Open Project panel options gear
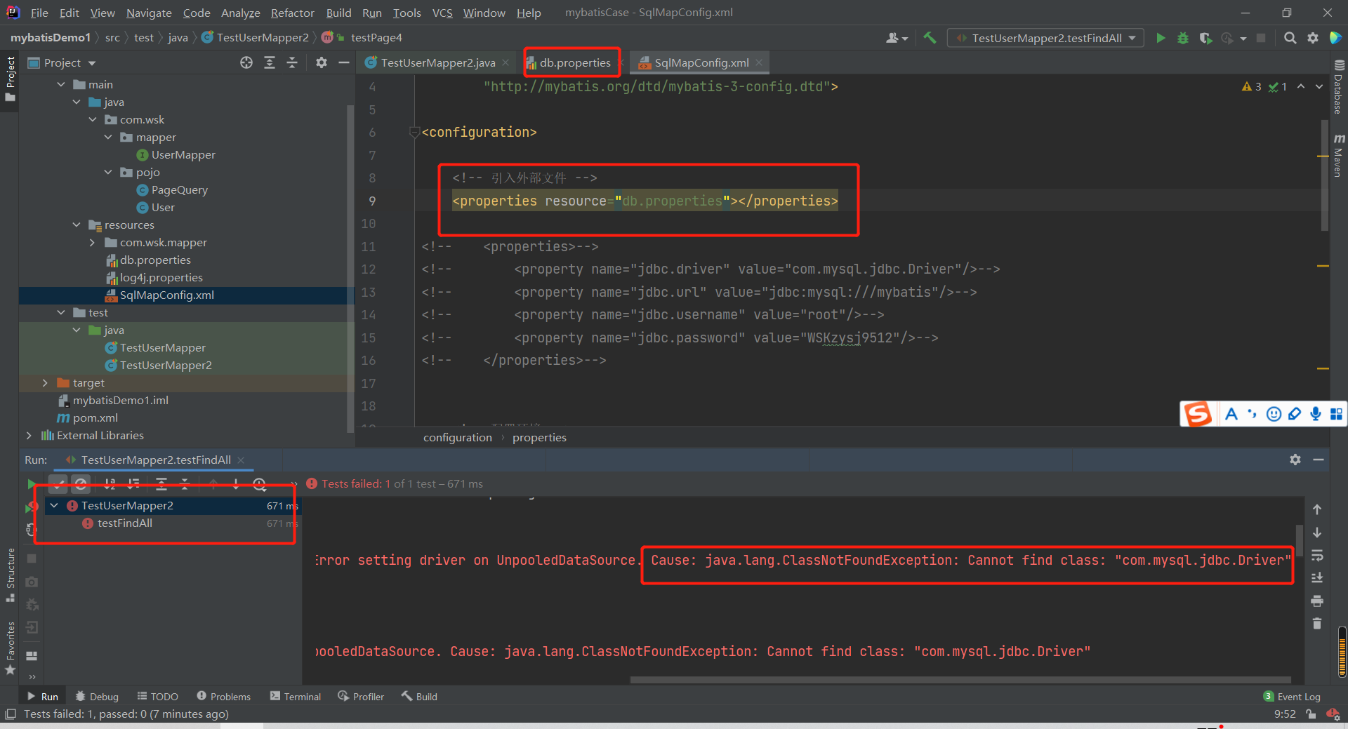This screenshot has height=729, width=1348. [x=322, y=62]
